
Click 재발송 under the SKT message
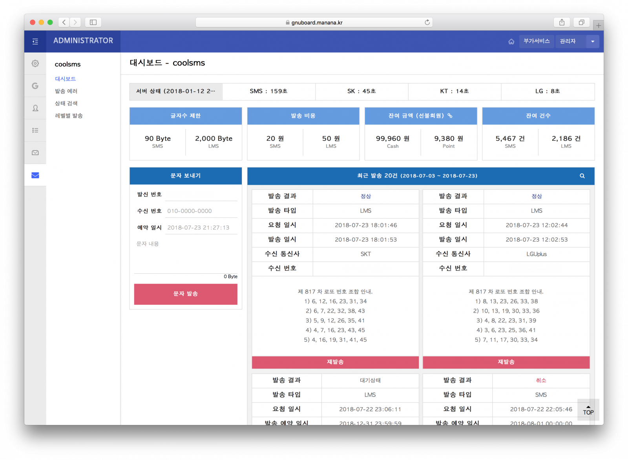pyautogui.click(x=335, y=362)
